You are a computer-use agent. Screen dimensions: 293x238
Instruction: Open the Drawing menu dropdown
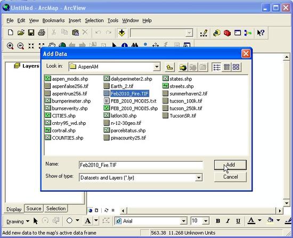point(18,221)
